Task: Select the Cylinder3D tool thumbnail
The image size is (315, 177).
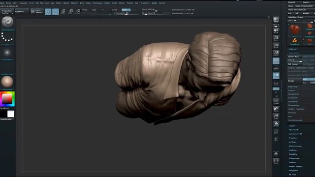Action: point(310,27)
